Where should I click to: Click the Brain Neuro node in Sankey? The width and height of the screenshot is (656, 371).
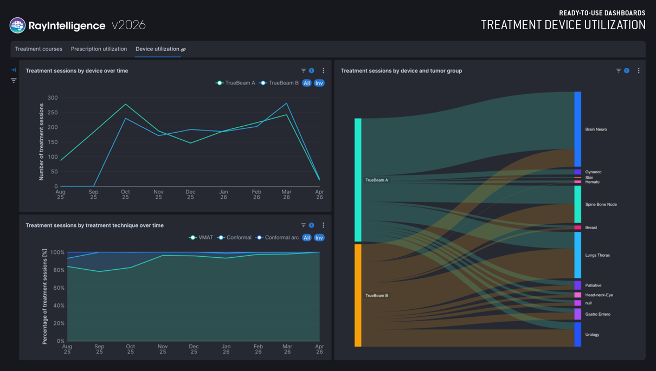(x=578, y=129)
